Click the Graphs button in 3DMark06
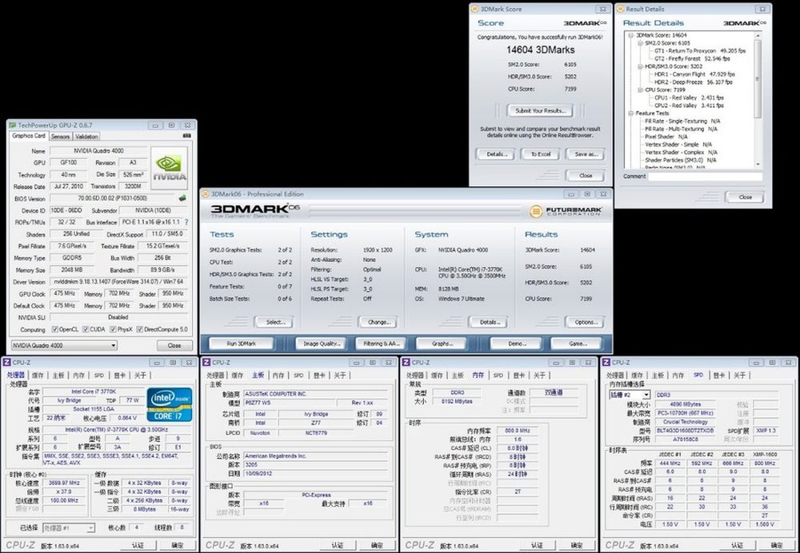800x553 pixels. 442,344
